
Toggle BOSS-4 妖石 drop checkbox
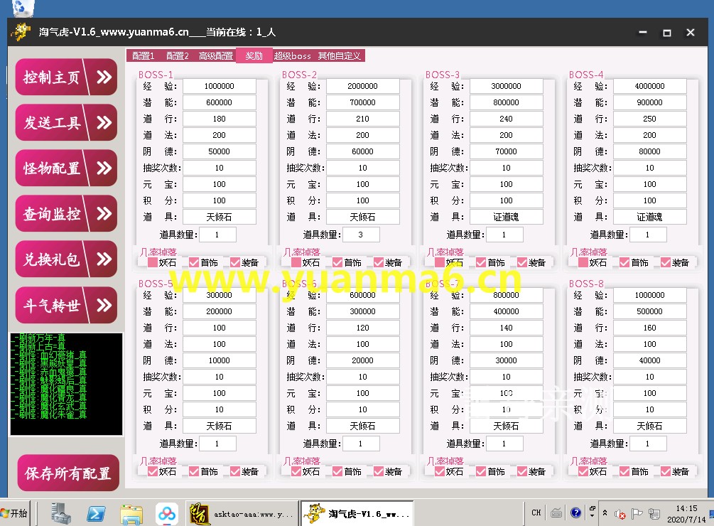coord(583,262)
